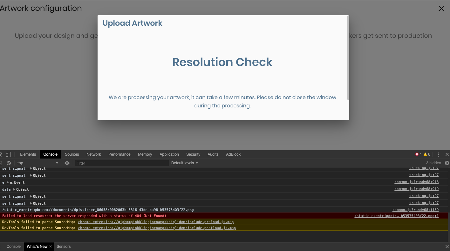Click the red error count icon
This screenshot has height=251, width=450.
[417, 154]
